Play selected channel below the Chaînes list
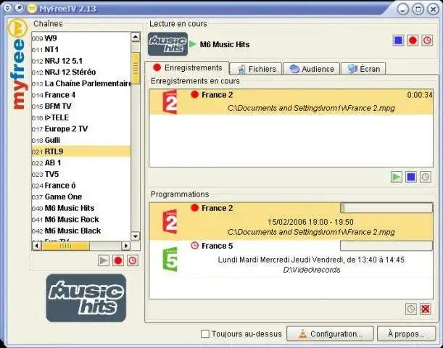443x348 pixels. tap(104, 260)
